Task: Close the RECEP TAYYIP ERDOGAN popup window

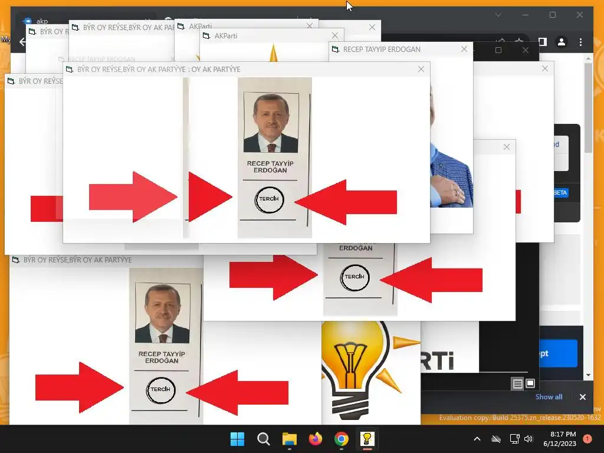Action: click(464, 49)
